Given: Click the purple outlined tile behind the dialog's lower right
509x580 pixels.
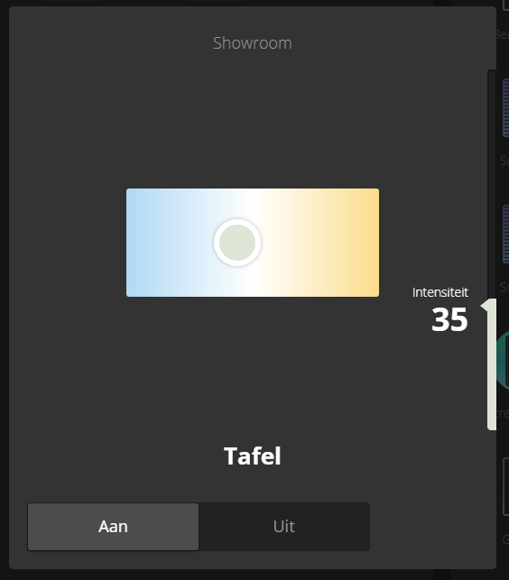Looking at the screenshot, I should point(505,486).
